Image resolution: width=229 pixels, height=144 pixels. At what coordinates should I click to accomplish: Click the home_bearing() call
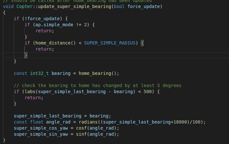(x=97, y=74)
